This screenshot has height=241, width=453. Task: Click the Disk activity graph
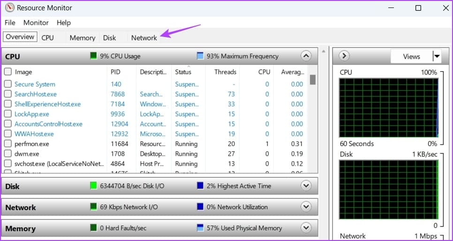(389, 189)
